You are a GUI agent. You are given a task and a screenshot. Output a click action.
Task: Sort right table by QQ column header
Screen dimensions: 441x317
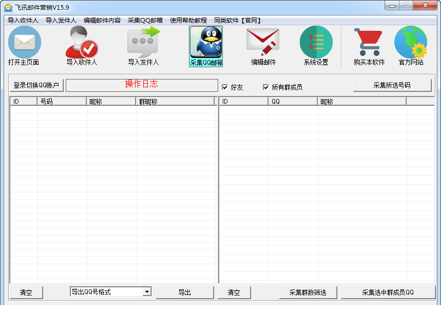[293, 102]
